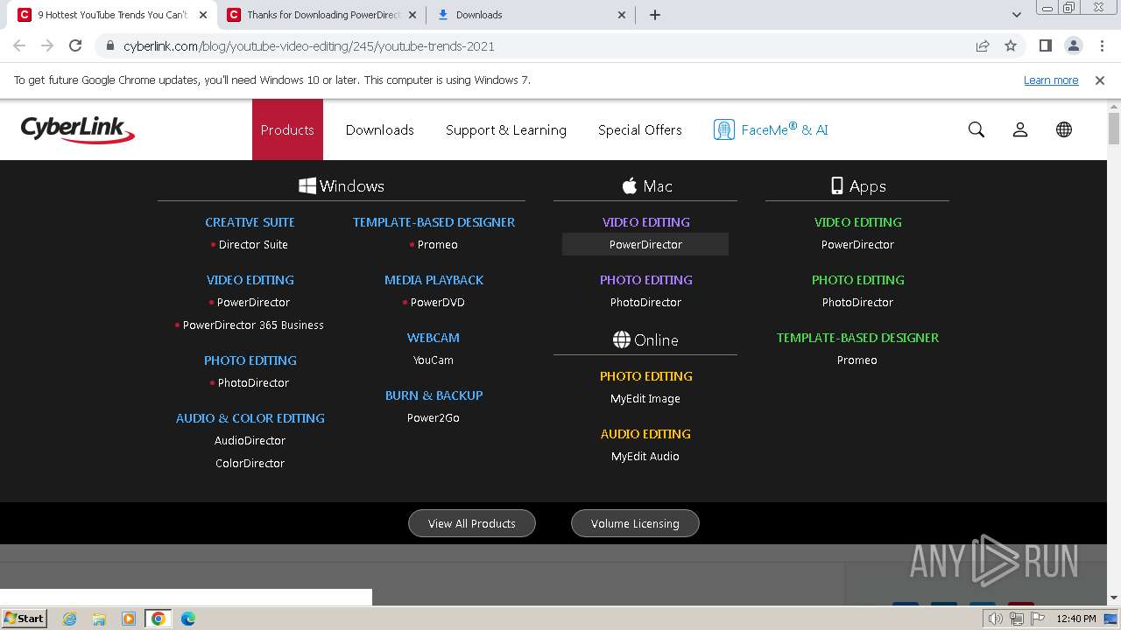Open MyEdit Audio link
This screenshot has width=1121, height=630.
pos(645,457)
